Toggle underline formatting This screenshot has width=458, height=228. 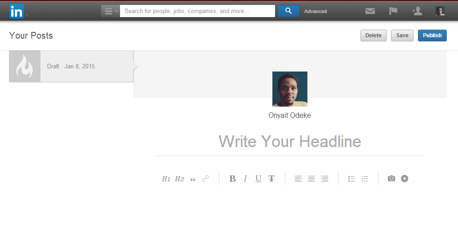tap(258, 179)
